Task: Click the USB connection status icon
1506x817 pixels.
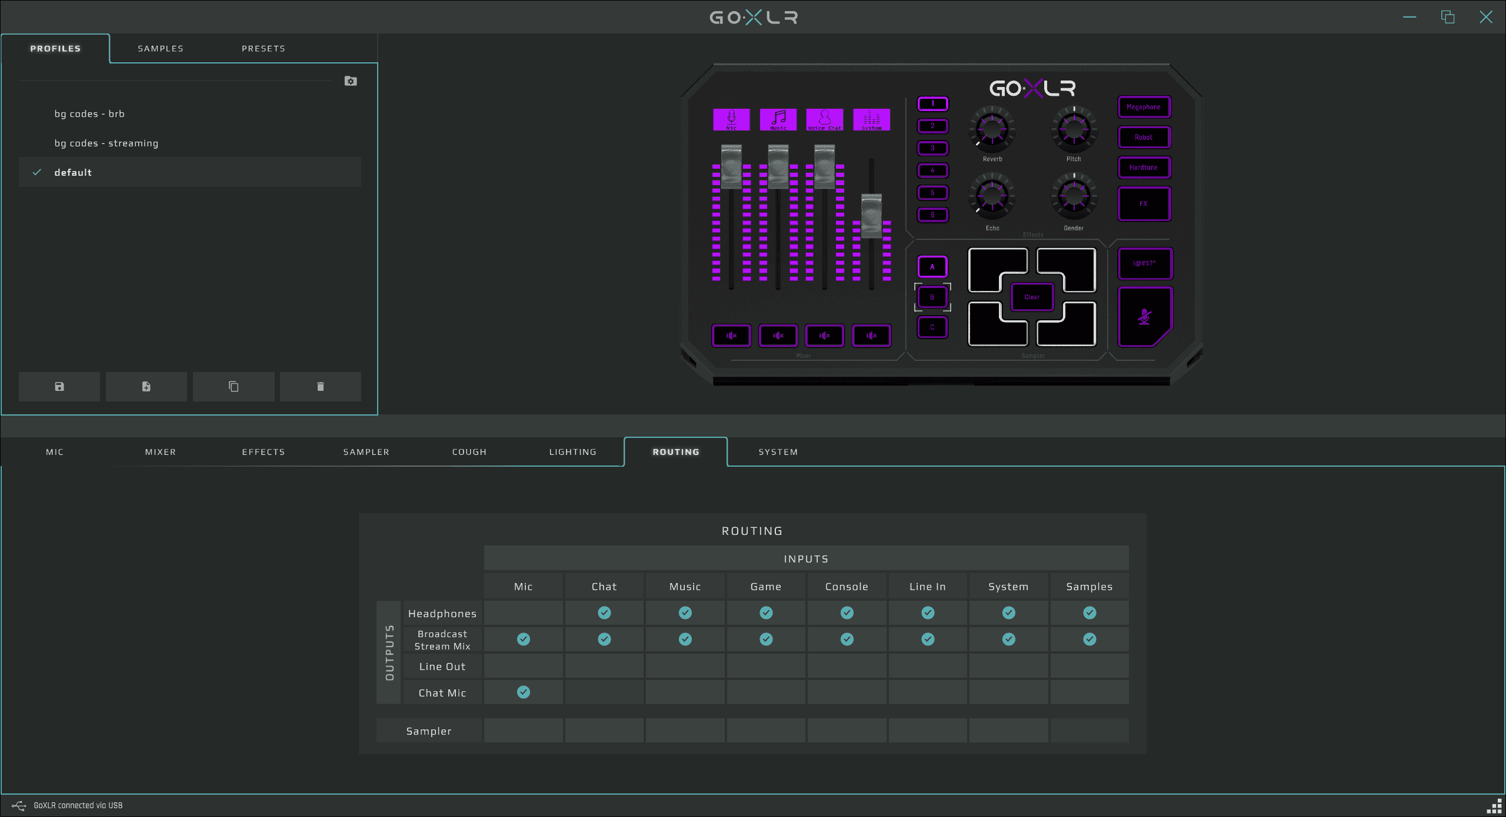Action: 18,805
